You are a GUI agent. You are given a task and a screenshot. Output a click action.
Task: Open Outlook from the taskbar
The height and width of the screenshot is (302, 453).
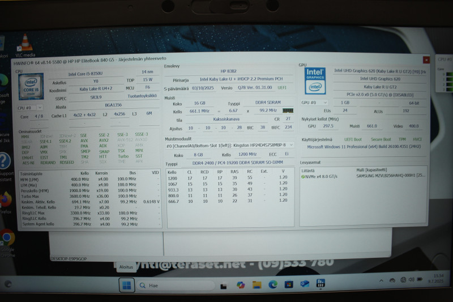click(x=305, y=284)
